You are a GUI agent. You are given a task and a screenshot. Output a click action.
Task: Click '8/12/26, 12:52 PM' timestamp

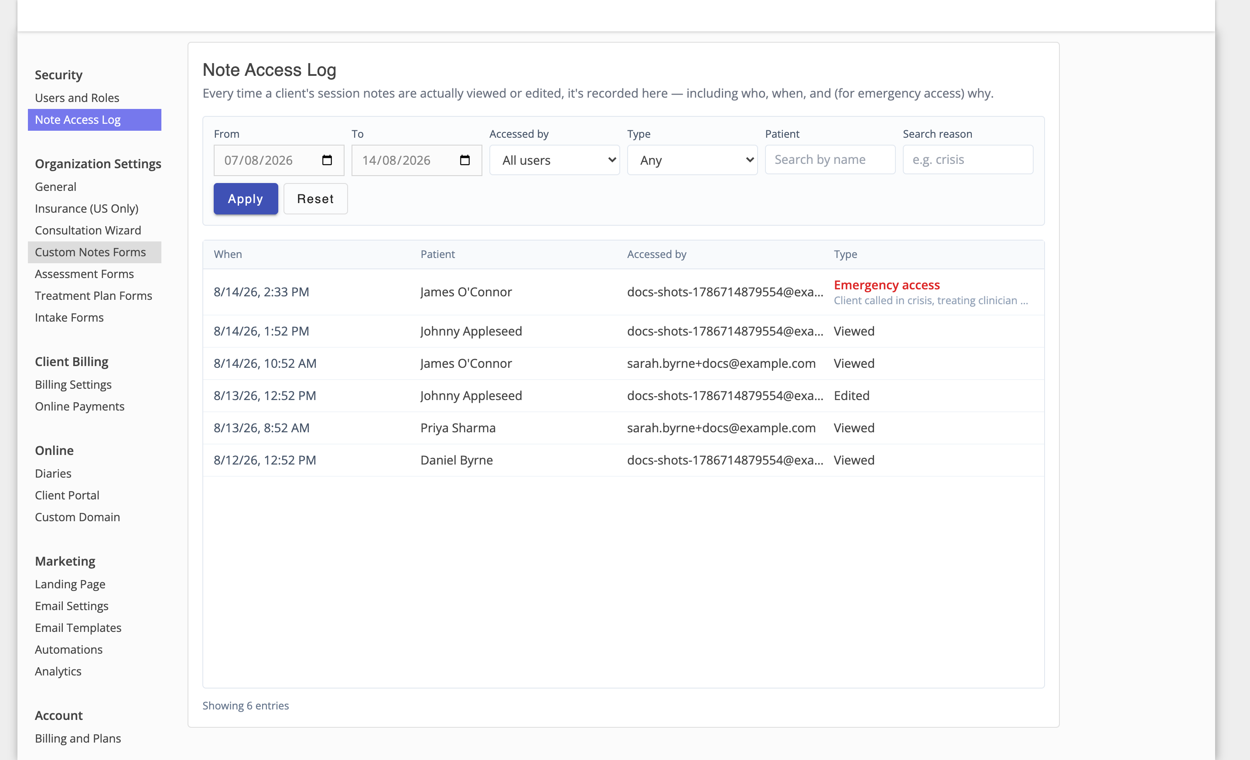265,460
